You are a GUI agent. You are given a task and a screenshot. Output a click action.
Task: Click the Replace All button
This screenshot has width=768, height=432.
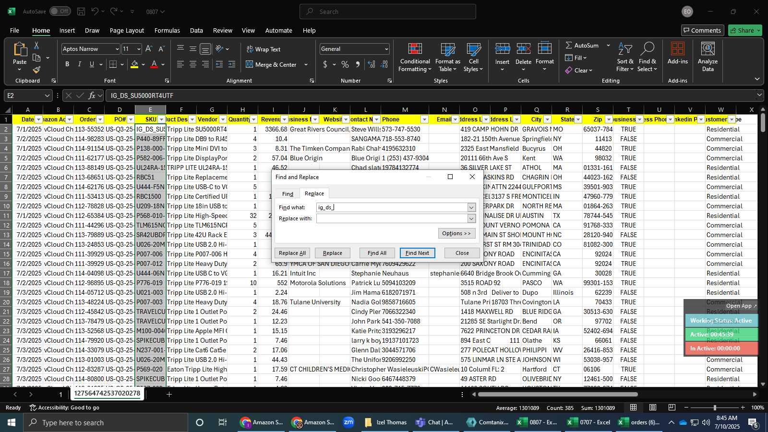click(x=292, y=253)
